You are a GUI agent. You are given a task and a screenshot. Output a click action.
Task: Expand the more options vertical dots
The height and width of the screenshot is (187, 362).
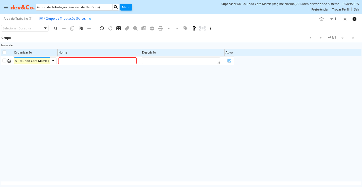click(x=211, y=28)
